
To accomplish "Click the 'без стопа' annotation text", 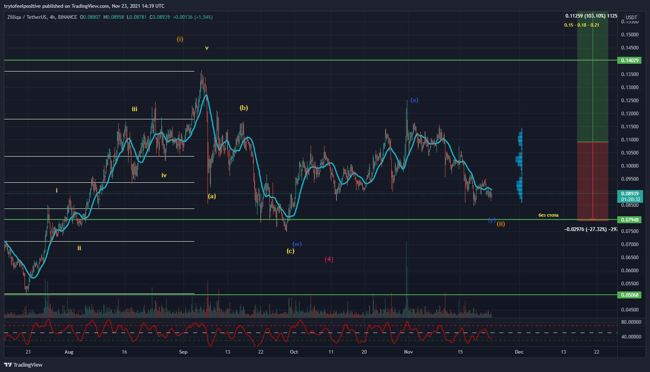I will [x=548, y=215].
